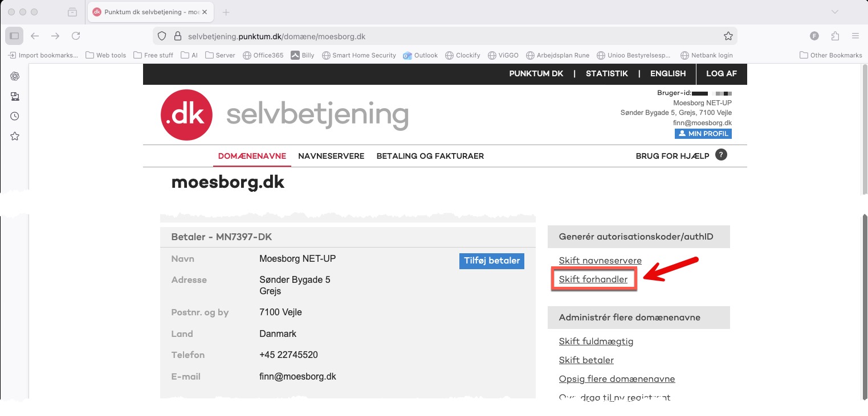The width and height of the screenshot is (868, 416).
Task: Open the browser account avatar icon
Action: (x=814, y=36)
